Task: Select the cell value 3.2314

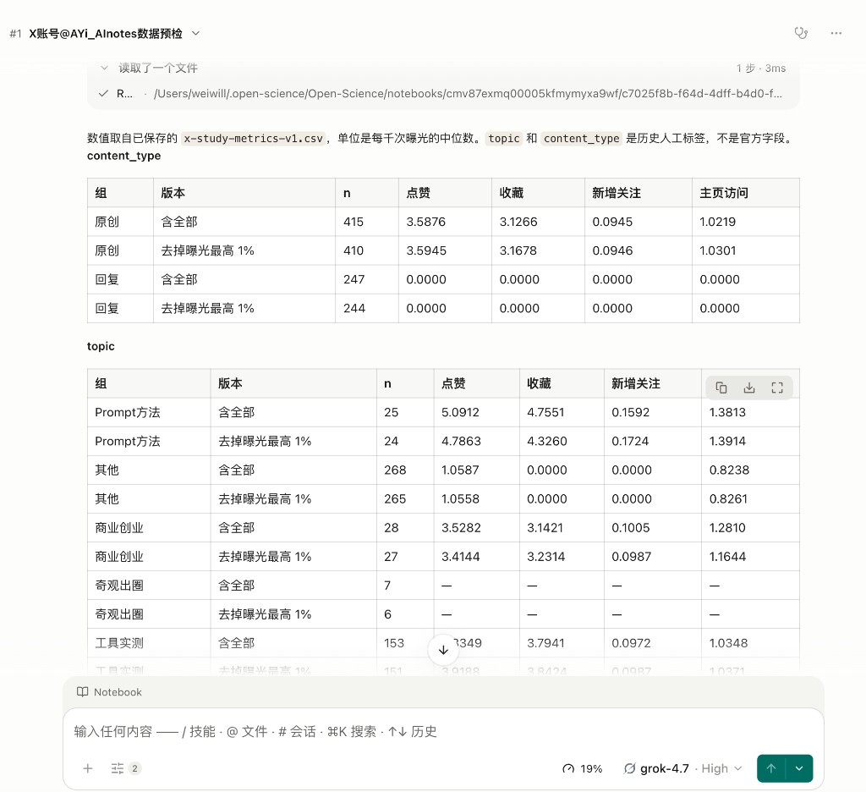Action: click(545, 556)
